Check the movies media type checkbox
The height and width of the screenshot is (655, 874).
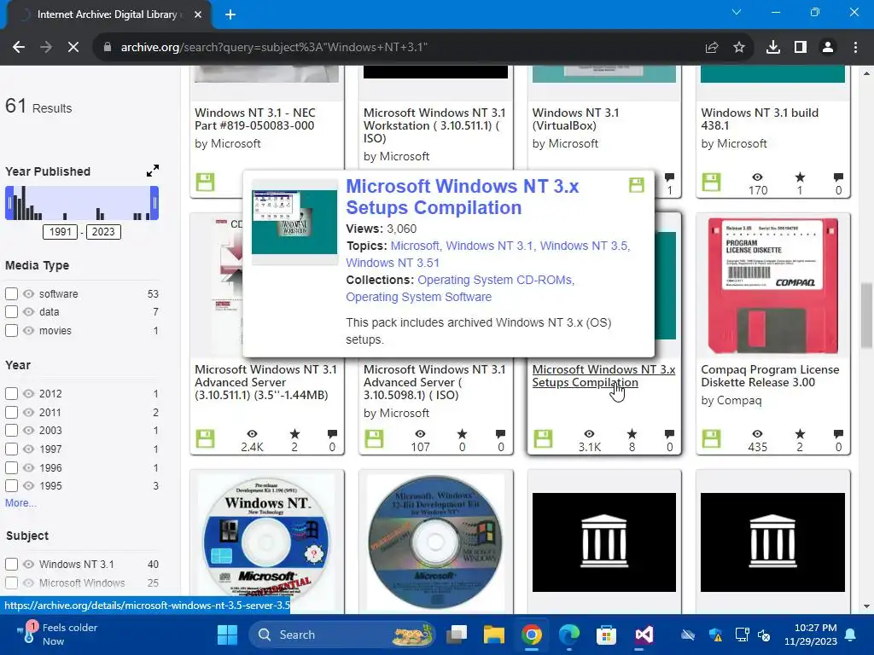point(11,330)
